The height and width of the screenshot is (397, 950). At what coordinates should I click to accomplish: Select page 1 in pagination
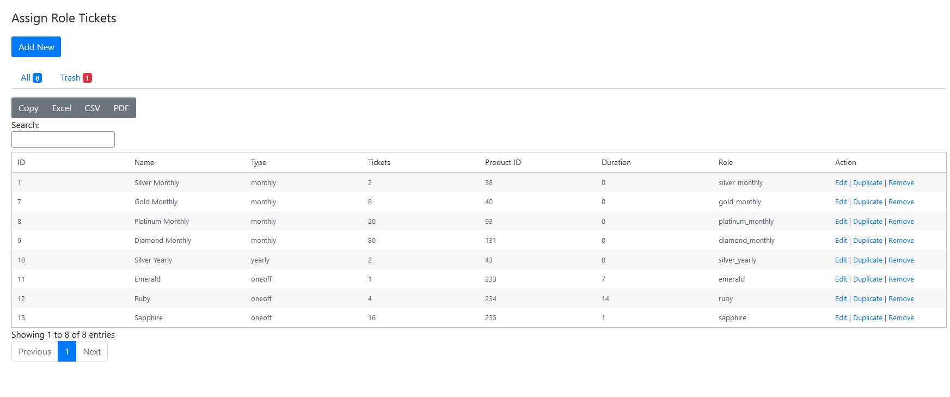67,352
